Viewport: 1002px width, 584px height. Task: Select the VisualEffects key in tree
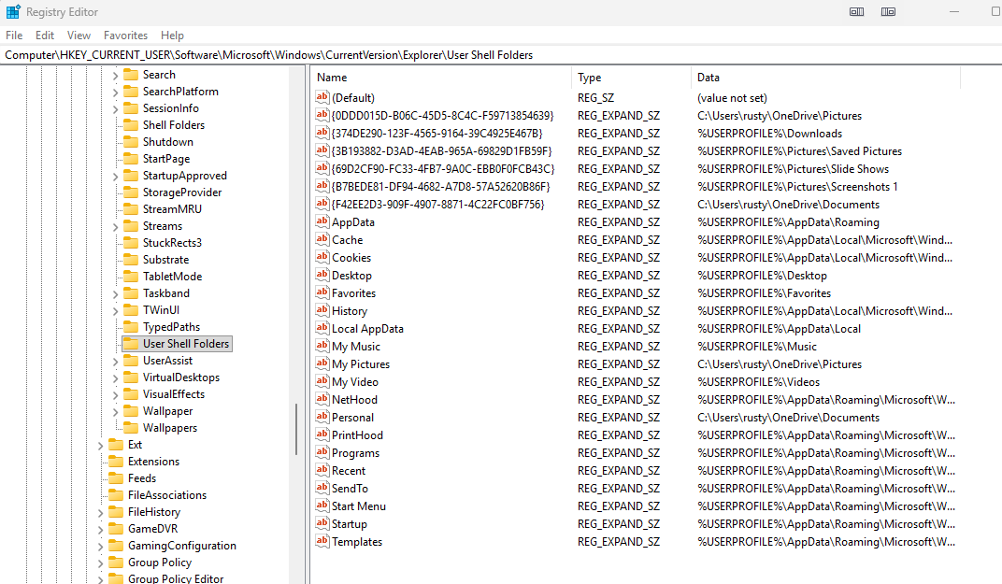[173, 394]
